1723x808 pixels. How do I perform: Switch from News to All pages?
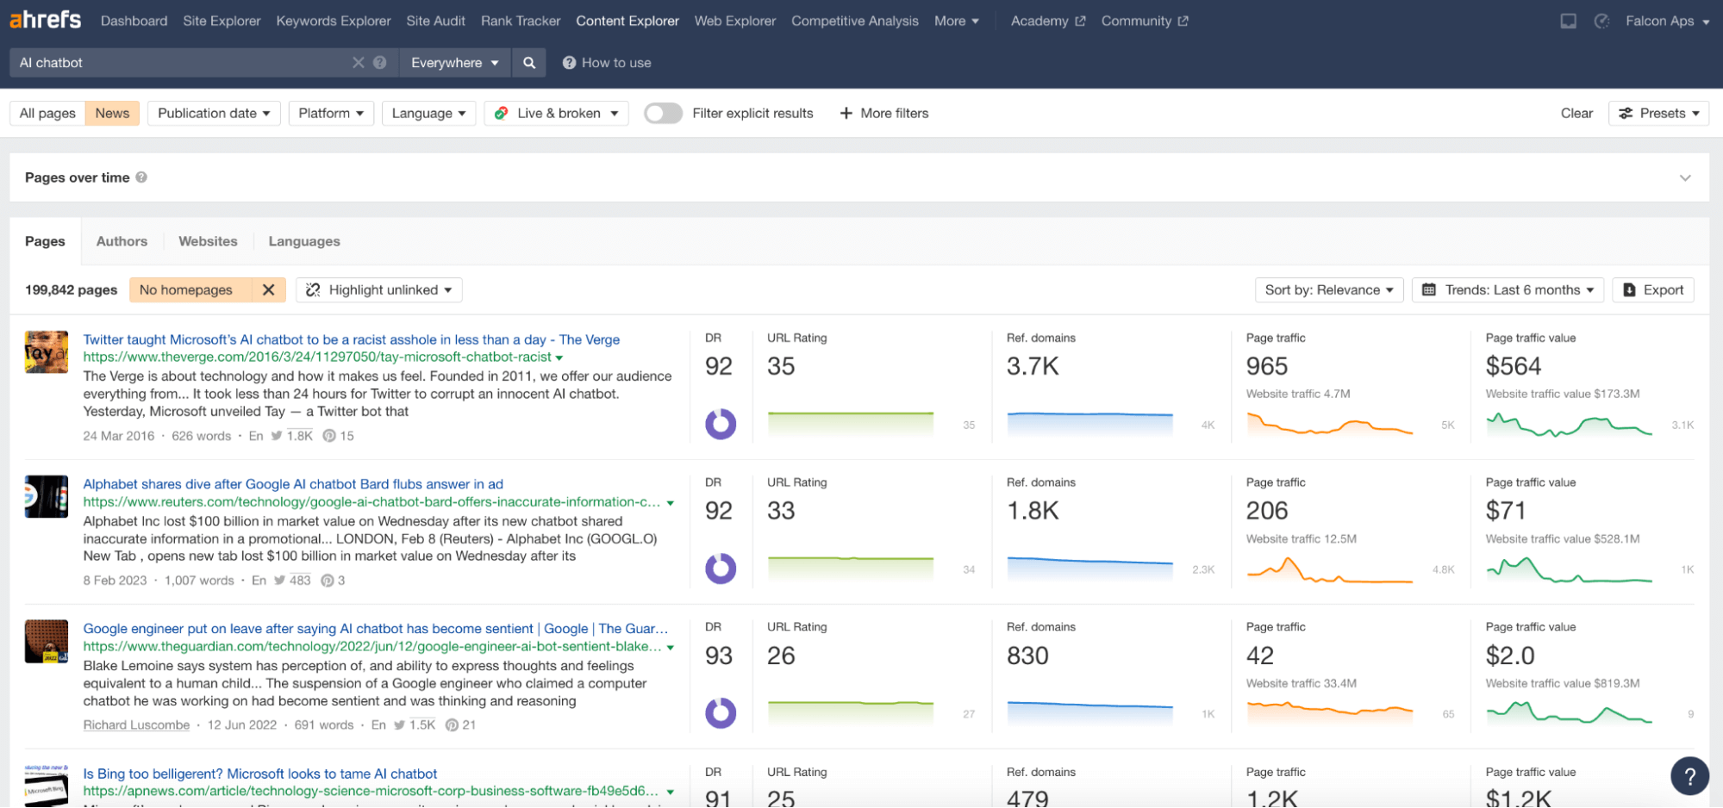pos(47,113)
